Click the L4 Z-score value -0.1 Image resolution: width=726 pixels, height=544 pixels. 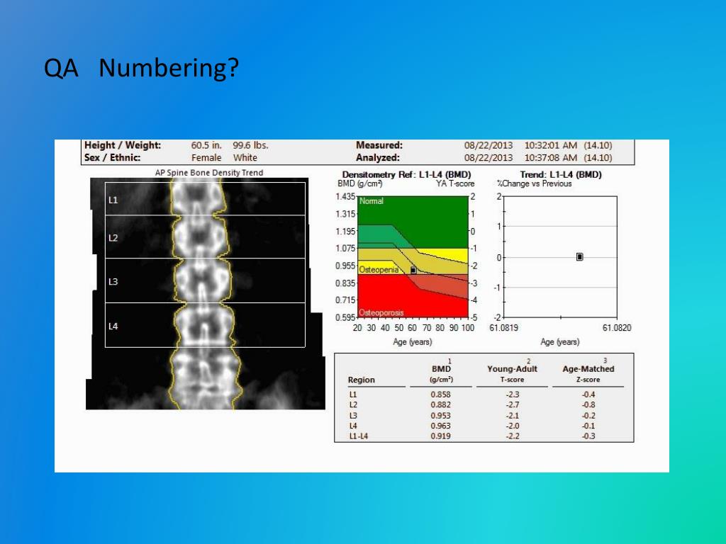[x=588, y=426]
